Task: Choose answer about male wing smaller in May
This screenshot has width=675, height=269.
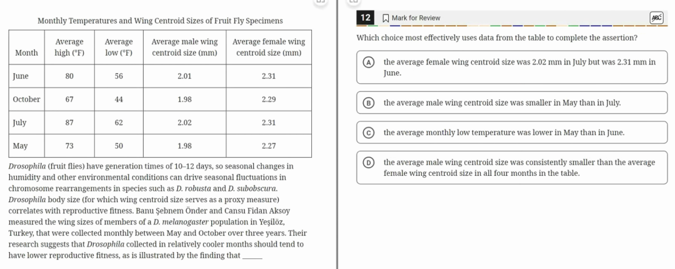Action: pyautogui.click(x=512, y=103)
